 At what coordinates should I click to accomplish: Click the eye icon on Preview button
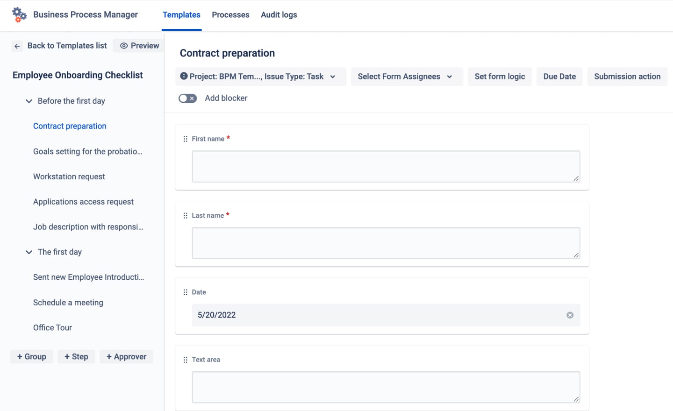(x=124, y=46)
